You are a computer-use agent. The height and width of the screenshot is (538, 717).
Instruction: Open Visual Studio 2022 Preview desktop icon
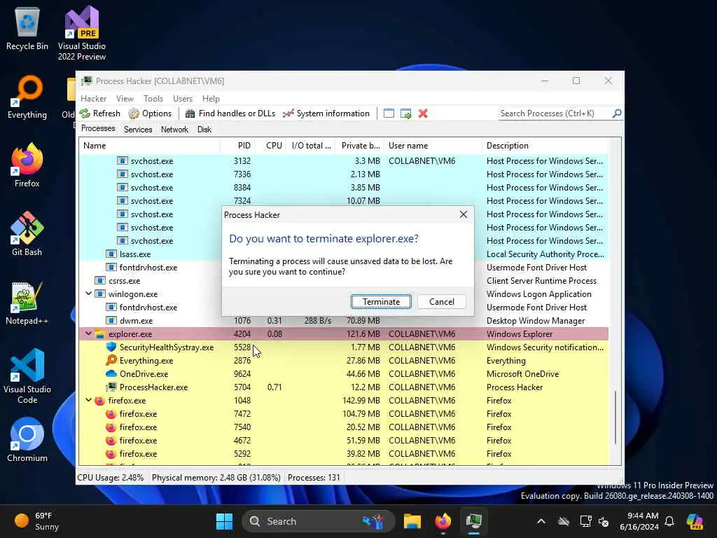click(x=82, y=33)
